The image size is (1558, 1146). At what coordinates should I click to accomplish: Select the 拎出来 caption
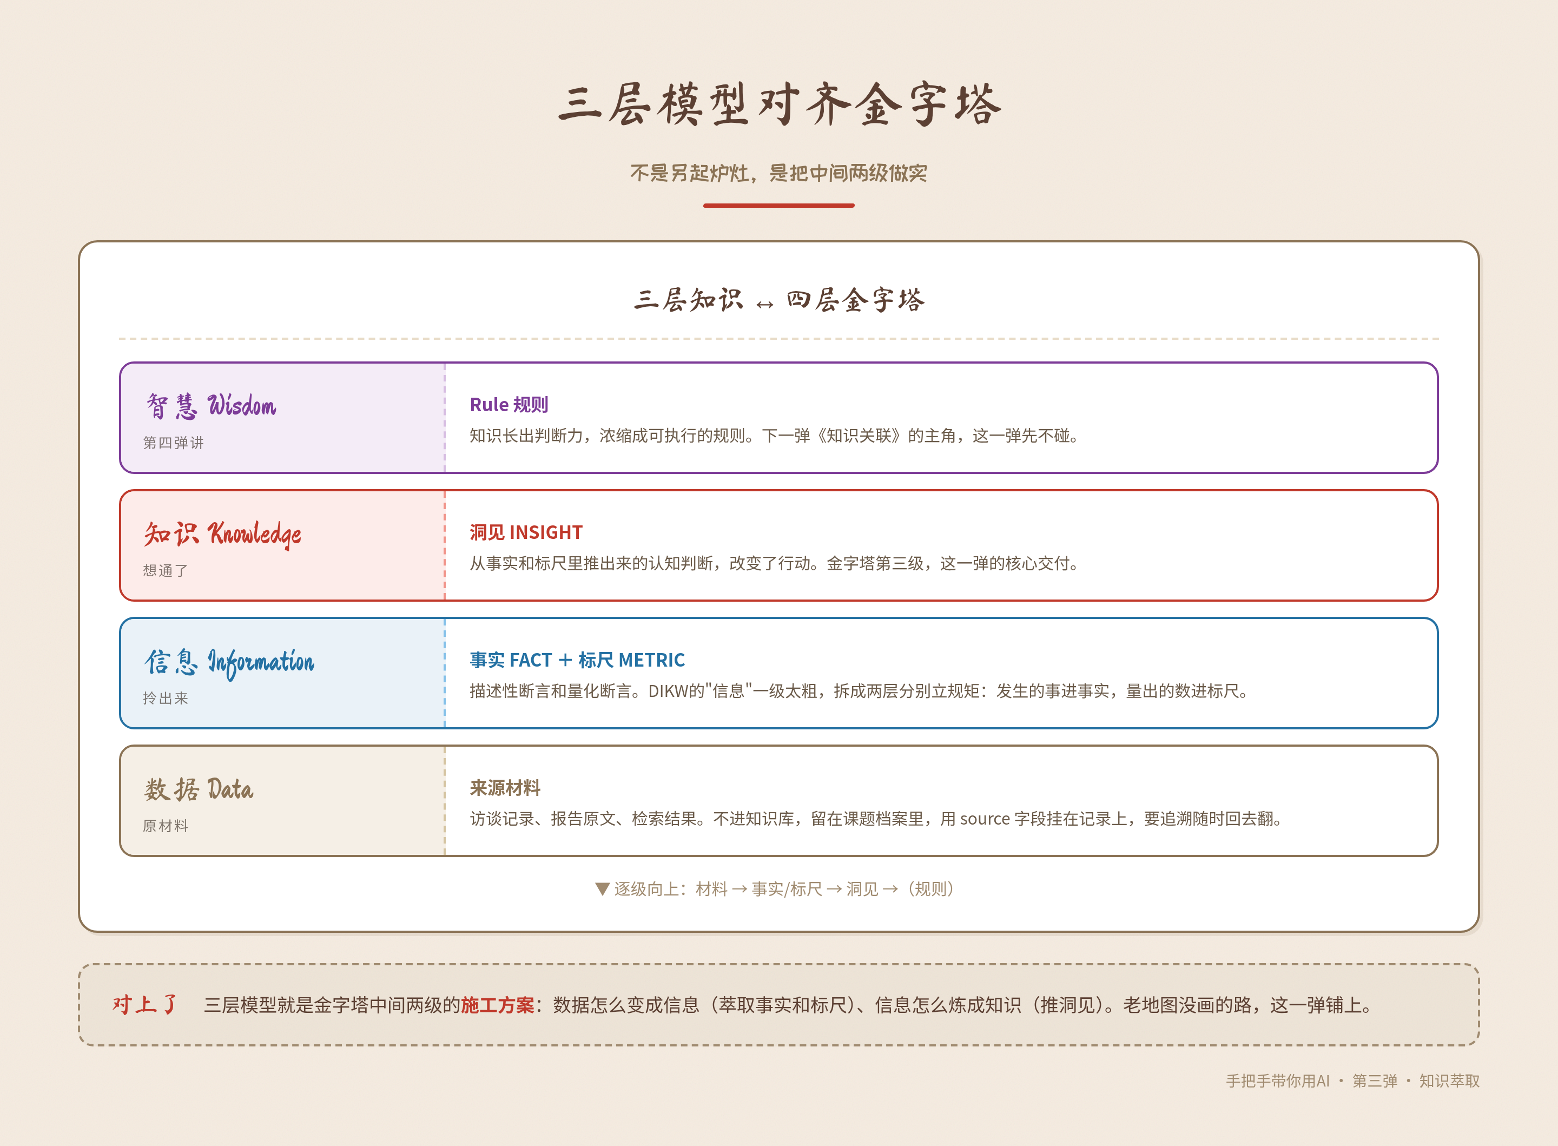pyautogui.click(x=166, y=698)
